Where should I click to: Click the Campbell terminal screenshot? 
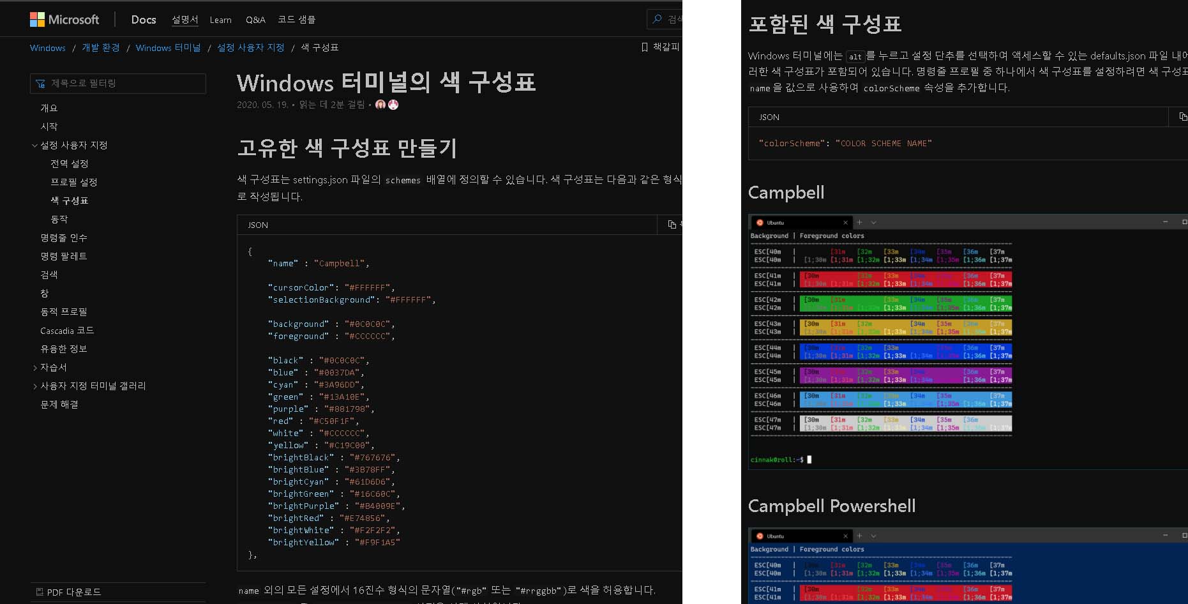point(968,342)
